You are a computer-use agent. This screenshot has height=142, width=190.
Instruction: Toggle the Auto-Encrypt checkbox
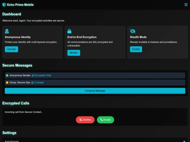184,141
